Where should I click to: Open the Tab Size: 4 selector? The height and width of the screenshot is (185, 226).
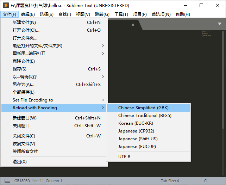(x=170, y=181)
